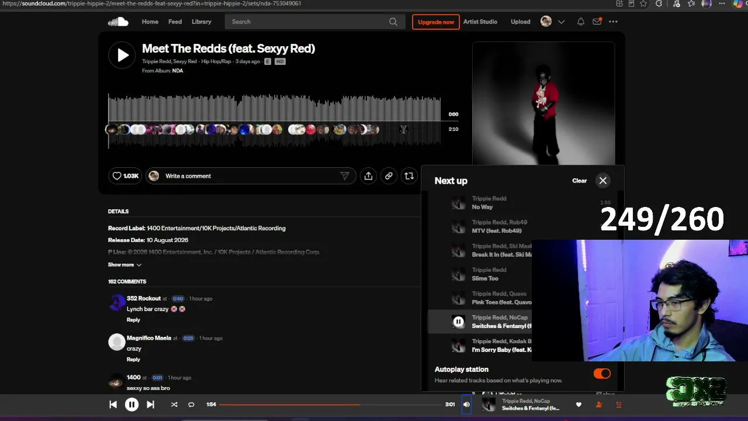Reply to 352 Rockout's comment
The width and height of the screenshot is (748, 421).
[x=133, y=320]
